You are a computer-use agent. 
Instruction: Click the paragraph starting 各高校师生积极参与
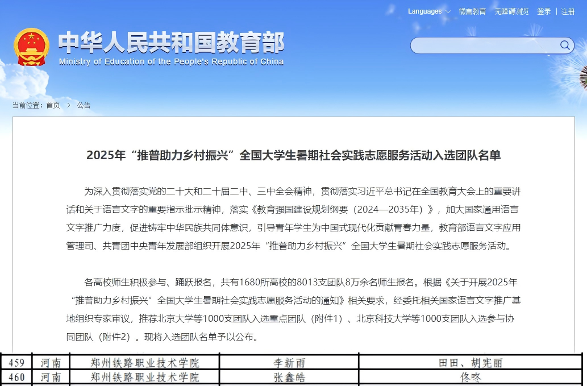click(x=293, y=310)
